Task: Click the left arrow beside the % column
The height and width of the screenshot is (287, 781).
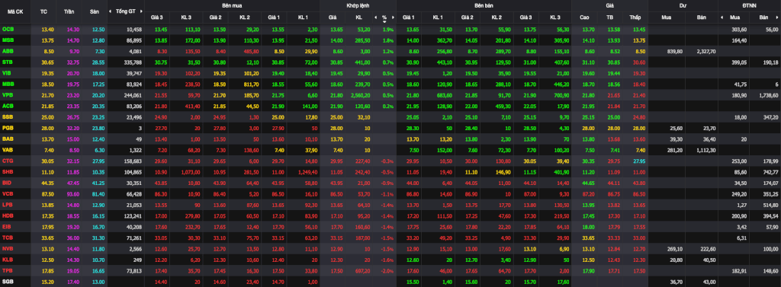Action: [x=376, y=18]
